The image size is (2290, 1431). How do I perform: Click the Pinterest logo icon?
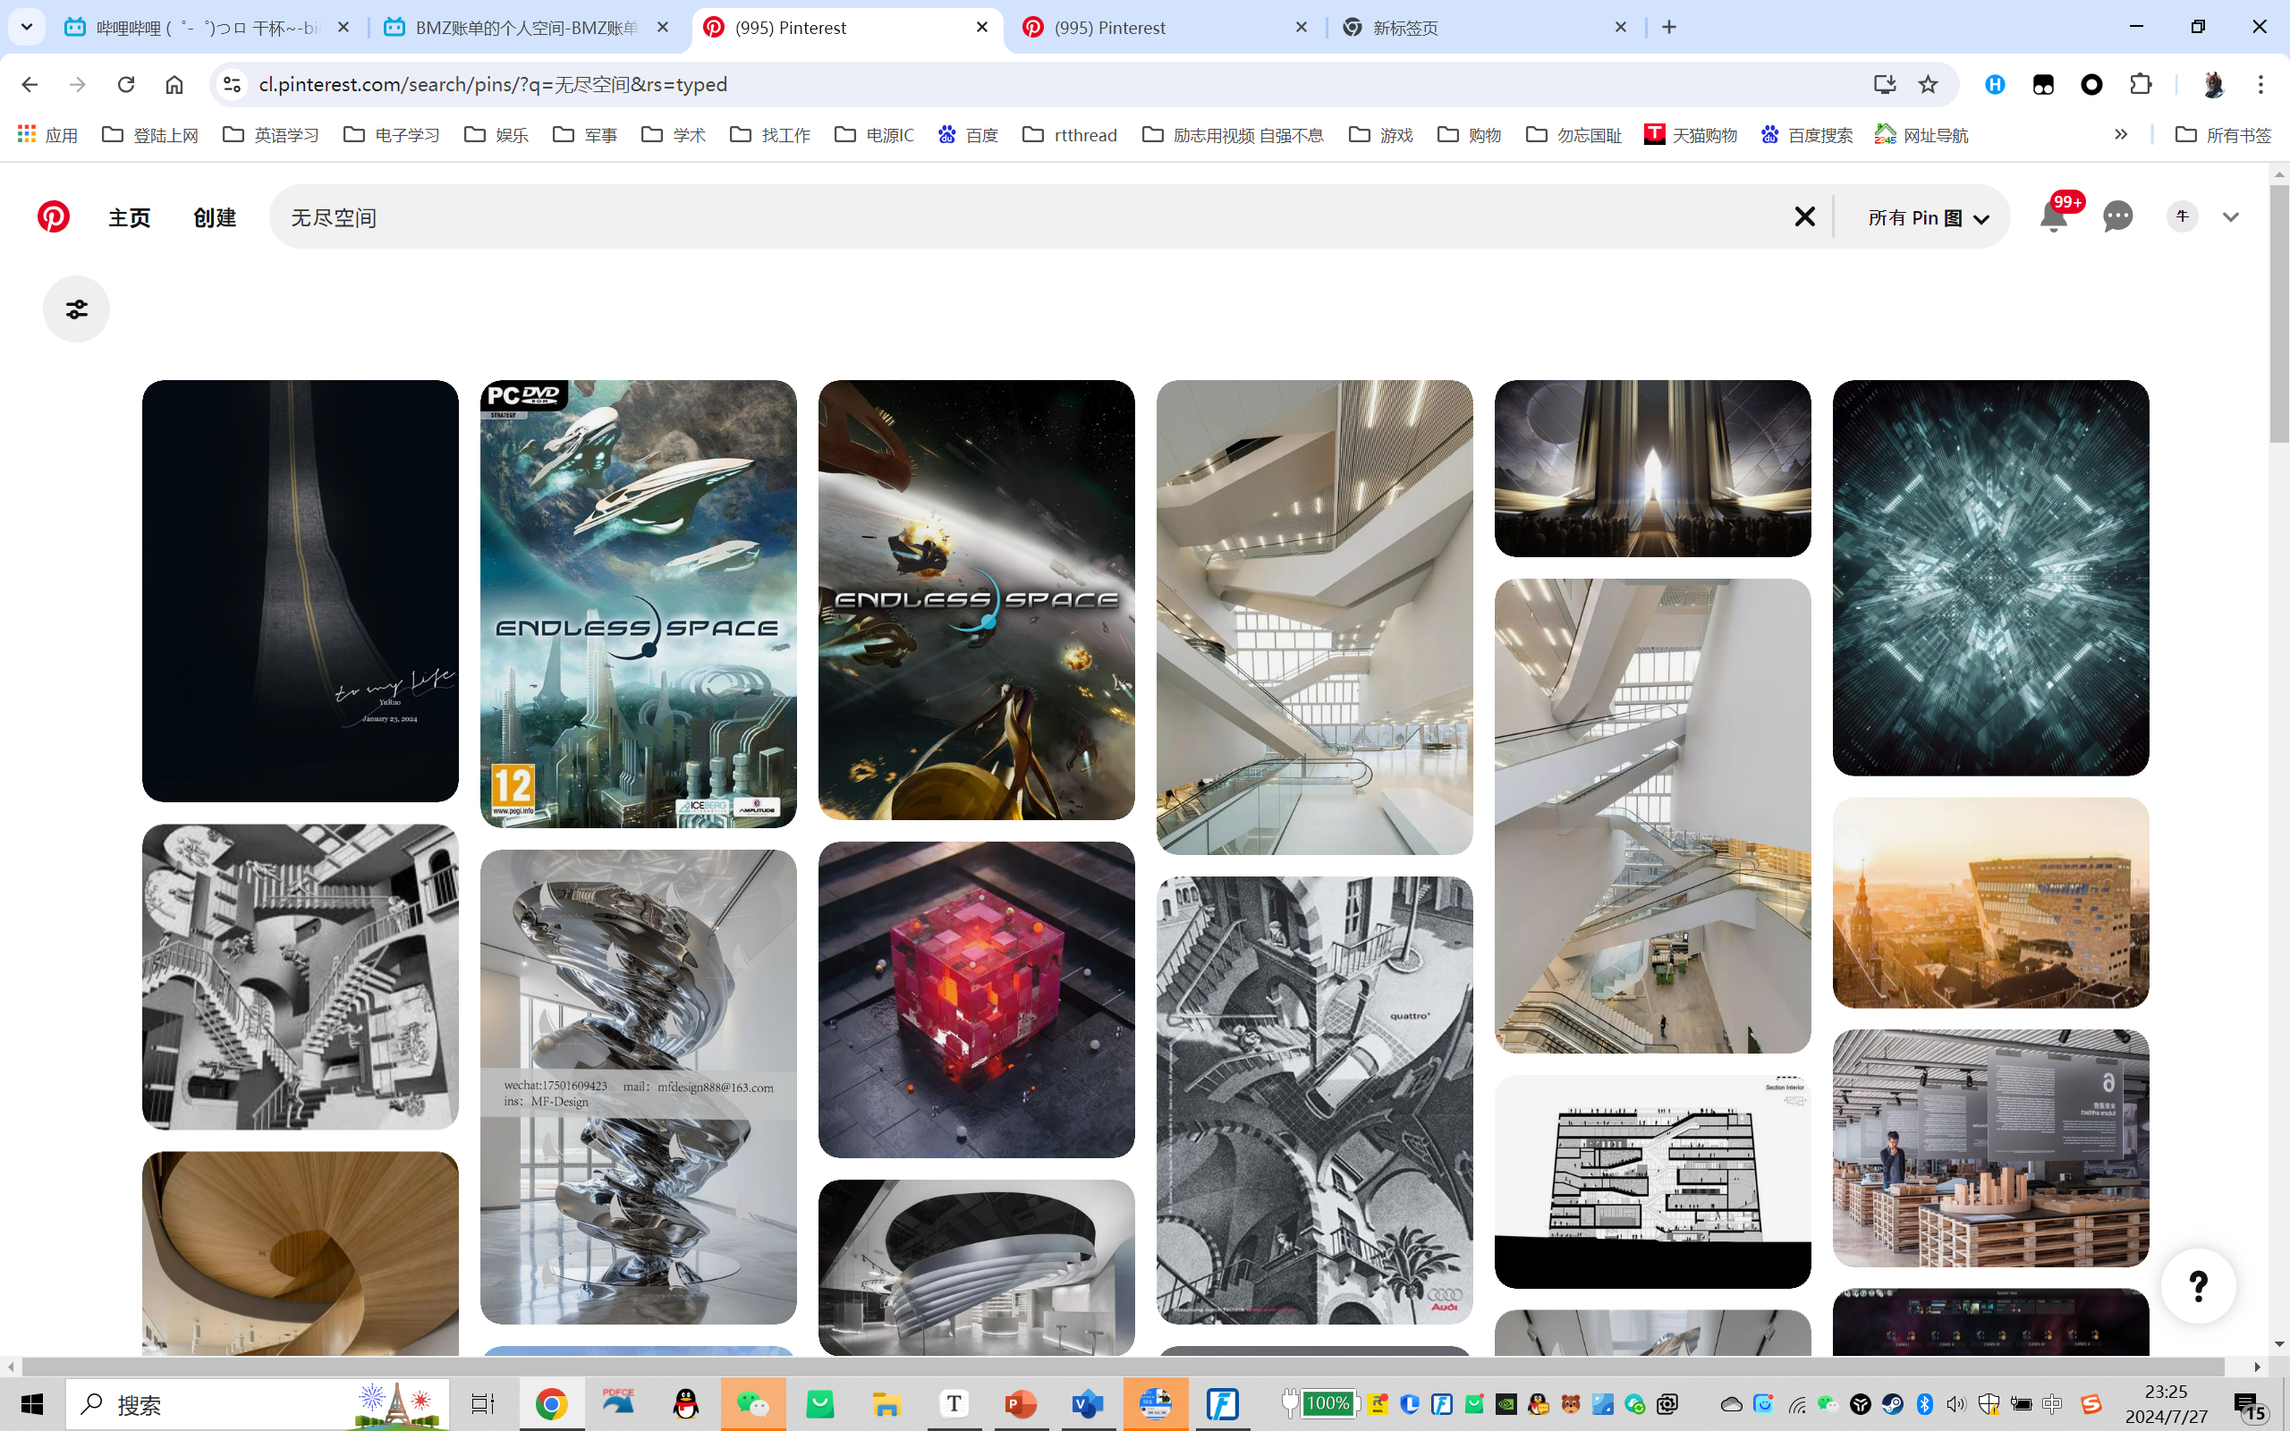click(x=53, y=216)
